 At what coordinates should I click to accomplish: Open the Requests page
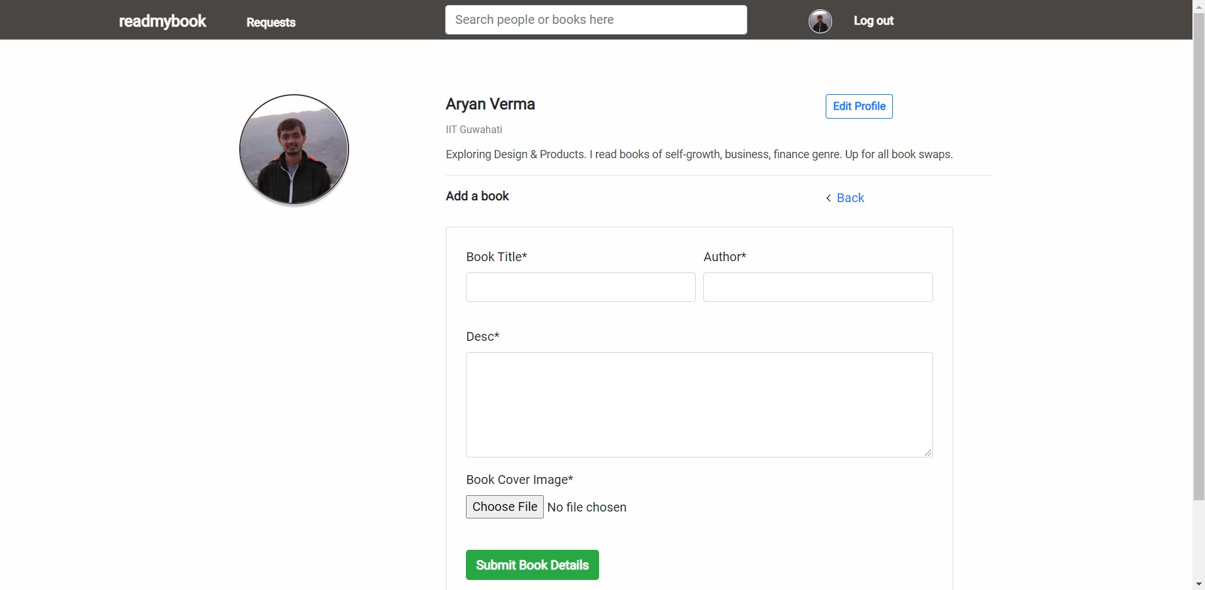(271, 22)
